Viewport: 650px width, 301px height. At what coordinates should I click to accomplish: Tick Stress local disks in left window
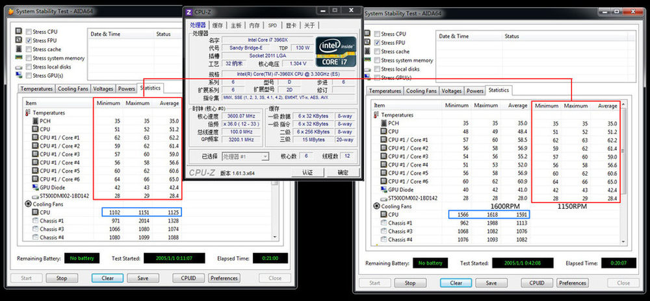pyautogui.click(x=29, y=67)
